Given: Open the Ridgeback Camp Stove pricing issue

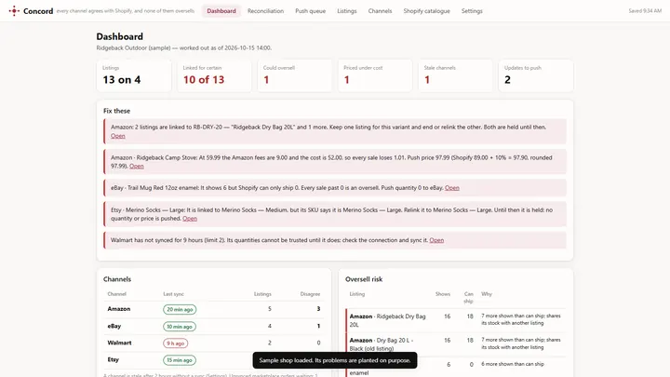Looking at the screenshot, I should pos(136,167).
